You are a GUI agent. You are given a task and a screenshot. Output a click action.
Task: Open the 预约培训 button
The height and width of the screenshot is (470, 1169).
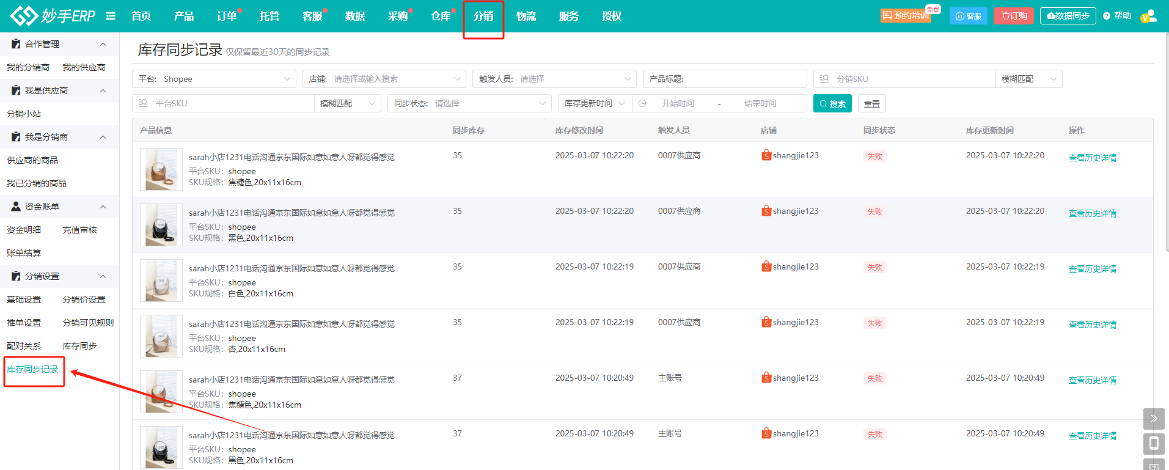[906, 16]
